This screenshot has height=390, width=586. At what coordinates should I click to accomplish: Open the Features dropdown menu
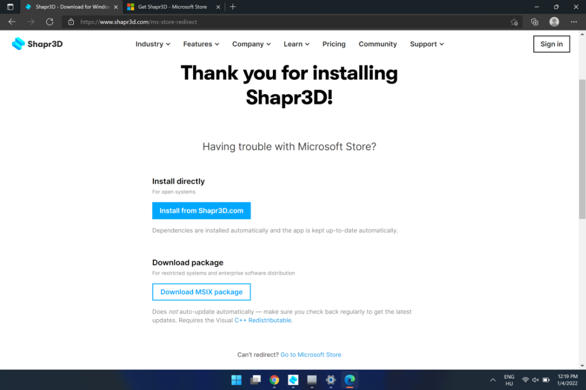tap(201, 44)
